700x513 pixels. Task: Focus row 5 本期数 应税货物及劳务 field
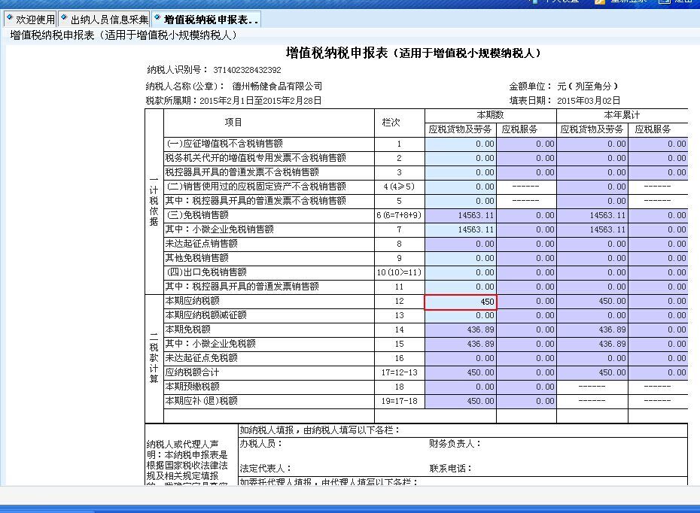(460, 201)
